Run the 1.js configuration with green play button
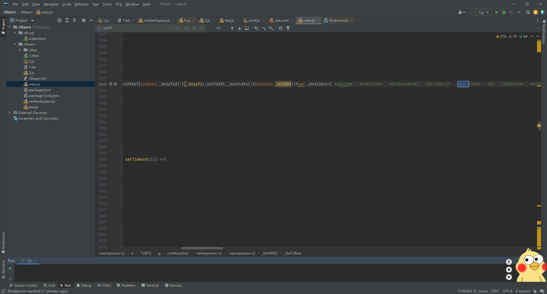Screen dimensions: 547x294 coord(497,12)
